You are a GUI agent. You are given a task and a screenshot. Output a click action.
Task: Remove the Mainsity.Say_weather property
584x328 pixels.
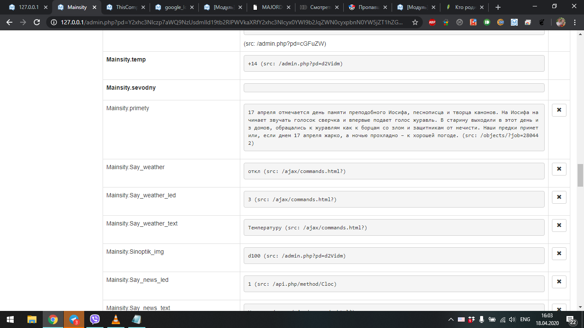point(559,169)
